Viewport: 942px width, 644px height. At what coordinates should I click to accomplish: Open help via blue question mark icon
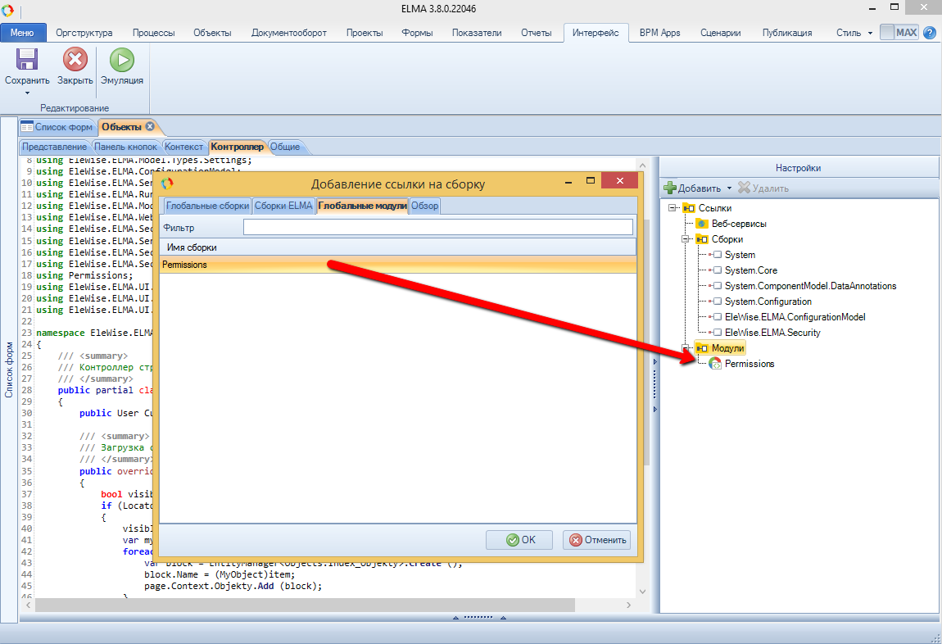coord(930,33)
